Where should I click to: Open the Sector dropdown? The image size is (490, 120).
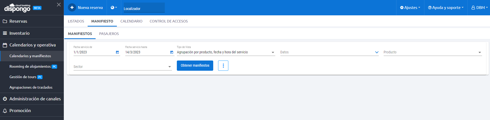[122, 67]
